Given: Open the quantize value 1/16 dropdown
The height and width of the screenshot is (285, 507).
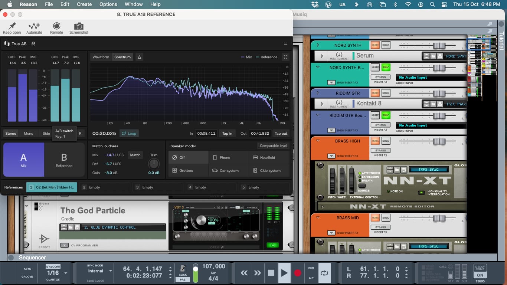Looking at the screenshot, I should pos(66,273).
